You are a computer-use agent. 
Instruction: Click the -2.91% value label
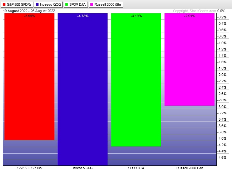point(190,16)
